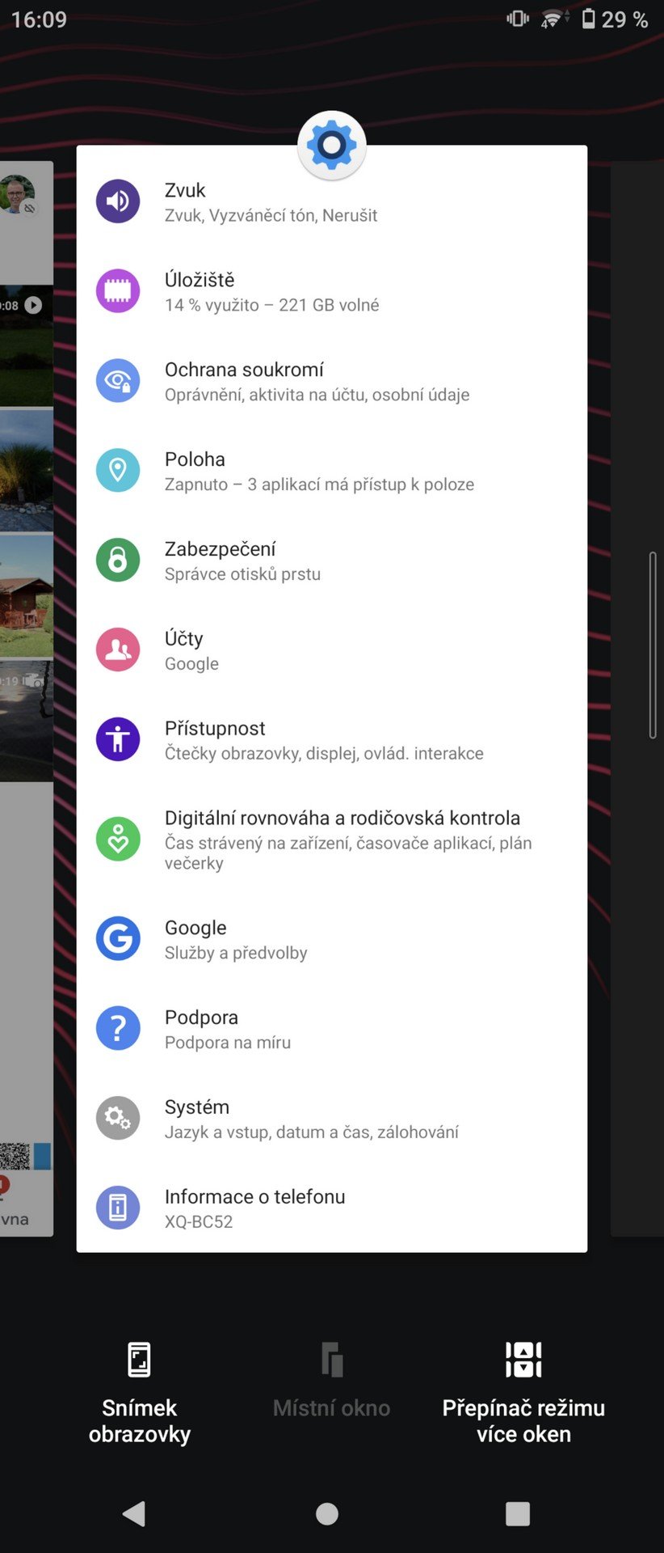Open the Systém settings entry
This screenshot has width=664, height=1553.
tap(332, 1119)
